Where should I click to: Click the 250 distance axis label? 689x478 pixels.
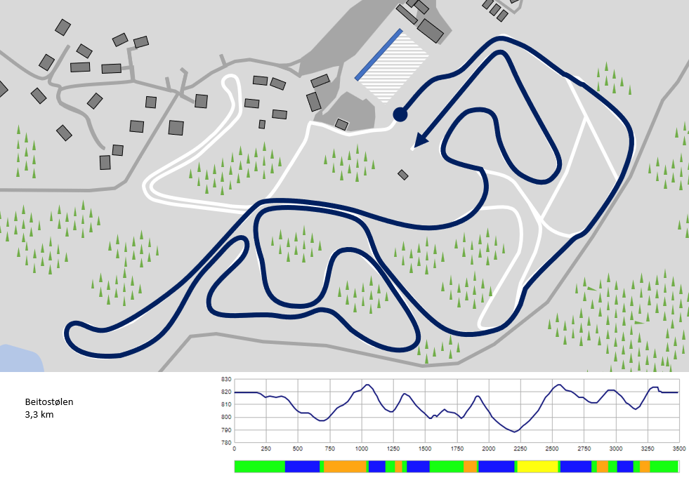[266, 449]
